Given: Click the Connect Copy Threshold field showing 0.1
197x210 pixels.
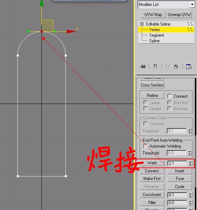Looking at the screenshot, I should coord(176,131).
